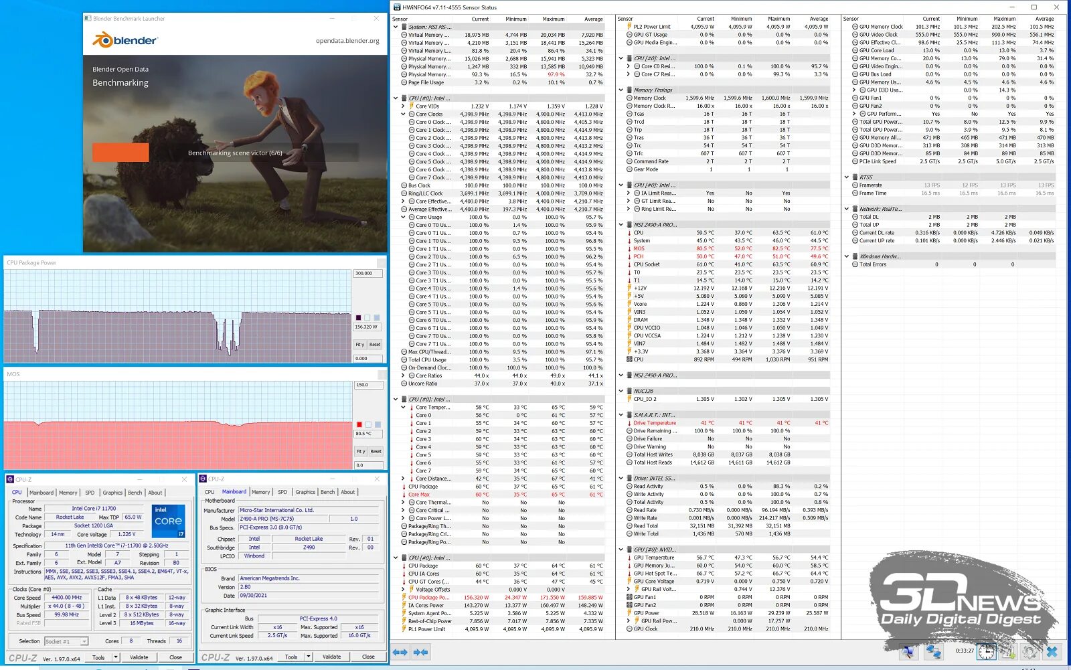
Task: Click the HWiNFO64 title bar app icon
Action: tap(397, 7)
